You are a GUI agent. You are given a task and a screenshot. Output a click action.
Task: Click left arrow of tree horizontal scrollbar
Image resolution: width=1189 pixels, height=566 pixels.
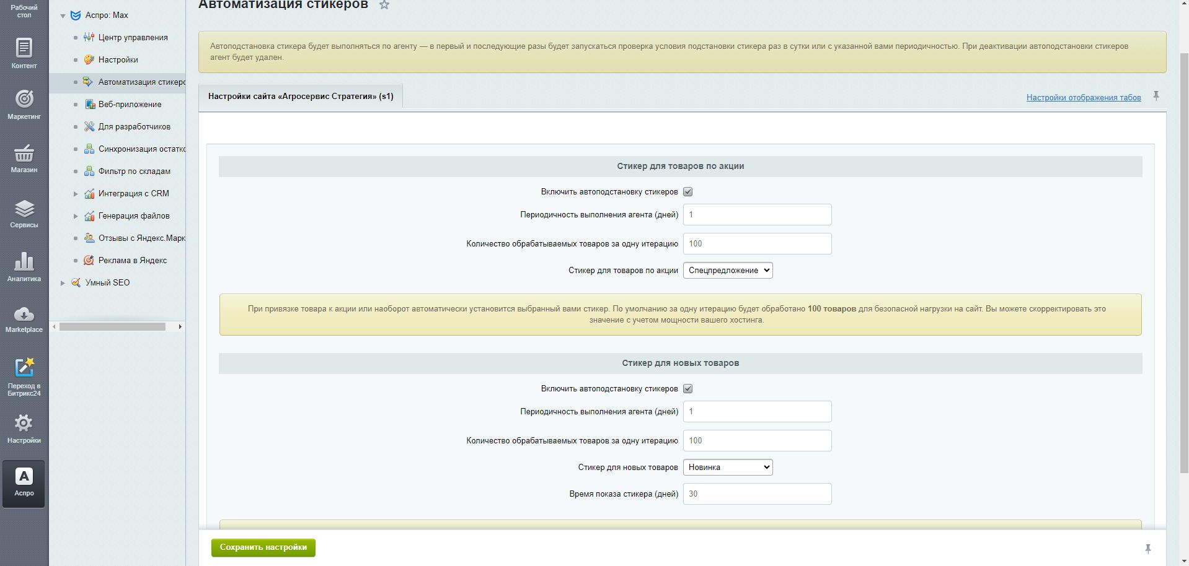[x=55, y=326]
